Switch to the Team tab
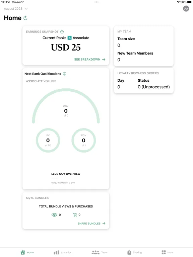This screenshot has height=257, width=193. pyautogui.click(x=100, y=252)
